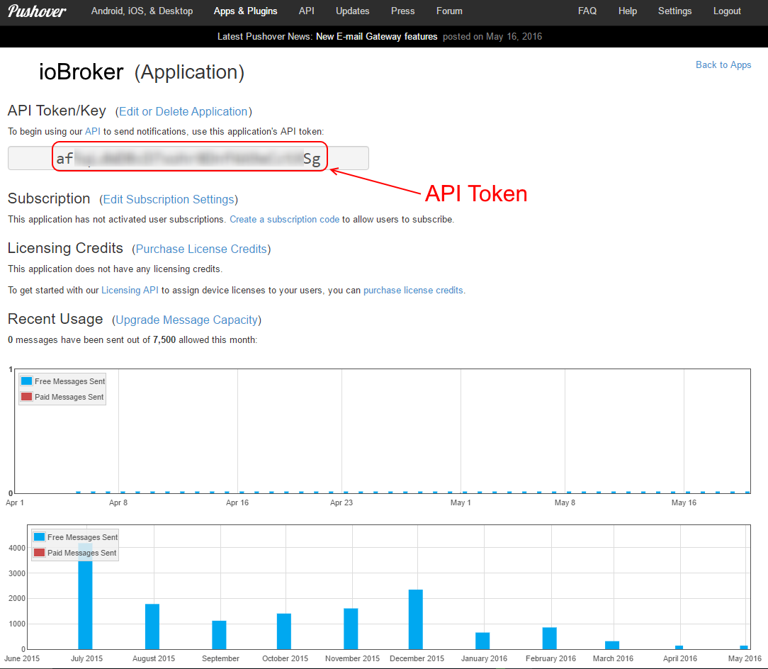Click the 'API Token/Key' heading
This screenshot has width=768, height=669.
coord(57,111)
